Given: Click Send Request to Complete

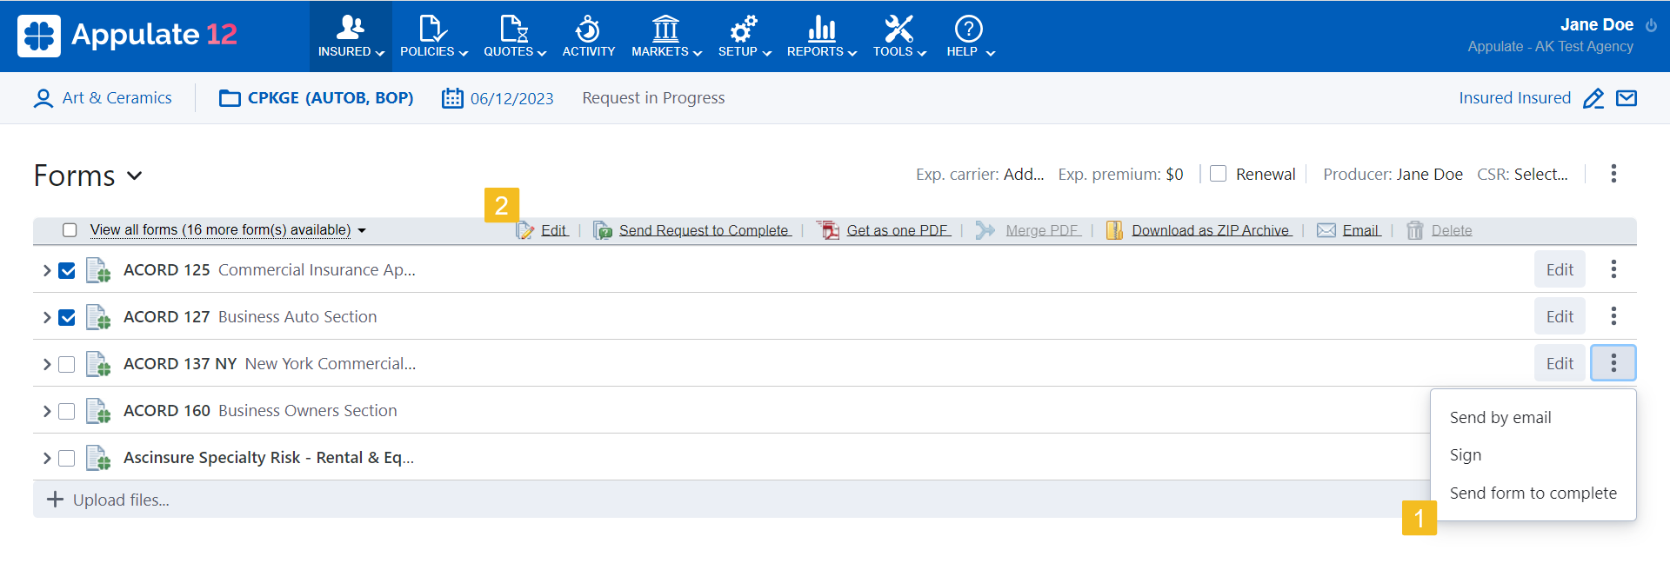Looking at the screenshot, I should (x=705, y=230).
